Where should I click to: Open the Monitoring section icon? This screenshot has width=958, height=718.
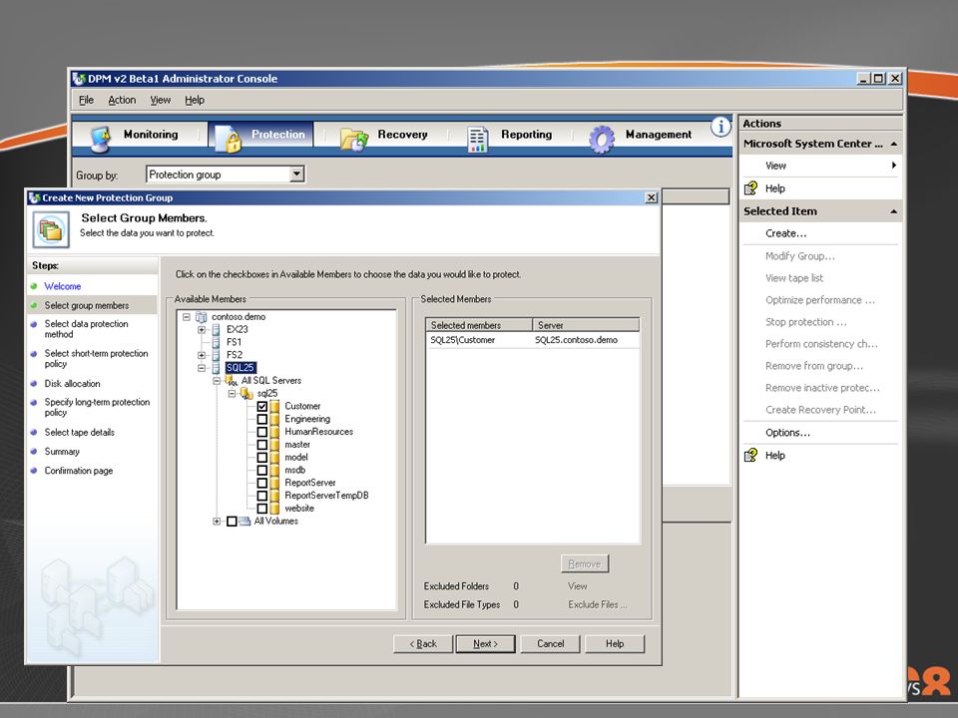click(100, 138)
